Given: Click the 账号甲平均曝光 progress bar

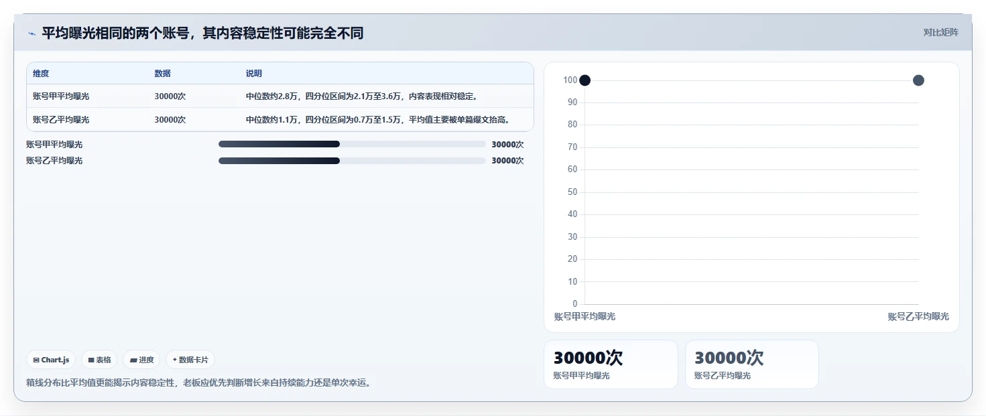Looking at the screenshot, I should 352,144.
